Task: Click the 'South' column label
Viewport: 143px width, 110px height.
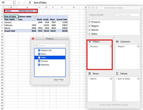Action: pos(46,19)
